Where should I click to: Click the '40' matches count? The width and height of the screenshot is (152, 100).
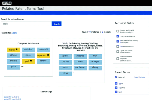tap(89, 32)
